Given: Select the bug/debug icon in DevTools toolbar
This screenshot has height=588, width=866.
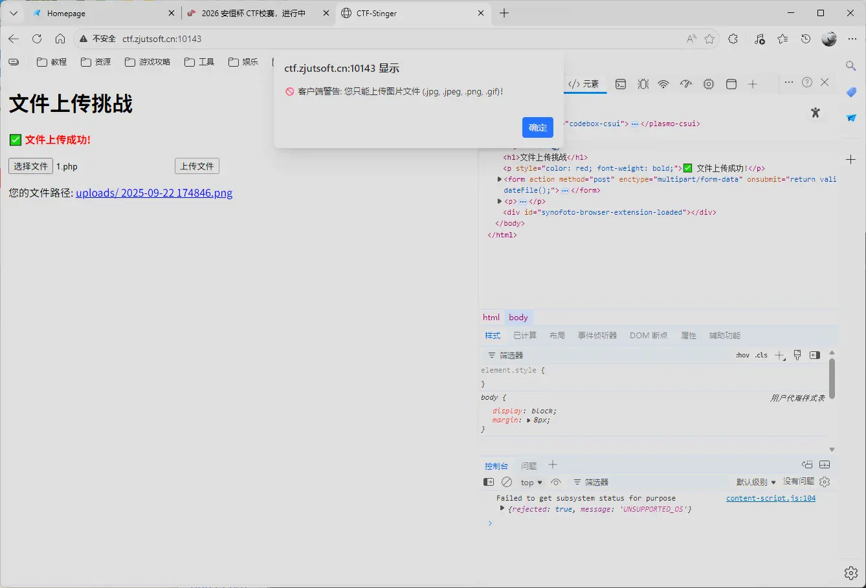Looking at the screenshot, I should coord(643,83).
